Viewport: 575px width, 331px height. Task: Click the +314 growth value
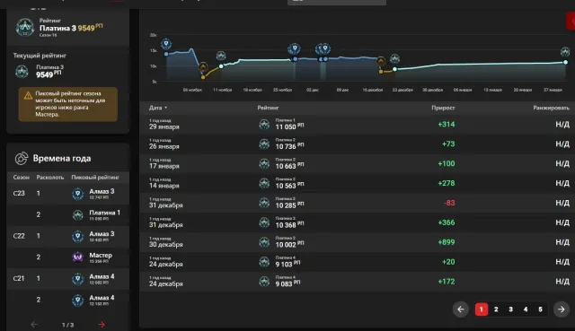coord(447,125)
